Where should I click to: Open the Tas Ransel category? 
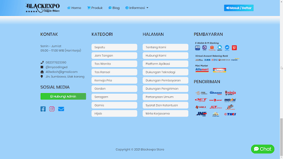(114, 72)
